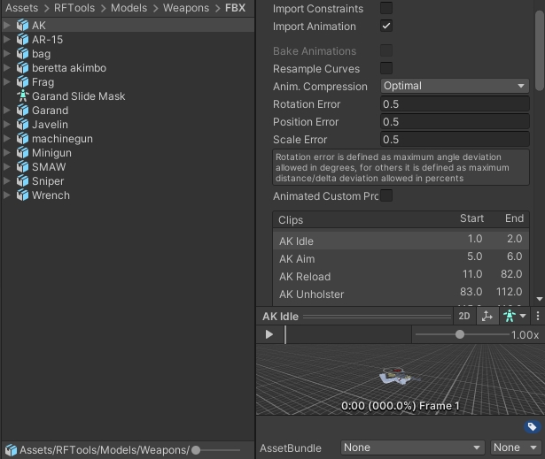Select the AK Aim clip
The height and width of the screenshot is (459, 545).
[401, 258]
